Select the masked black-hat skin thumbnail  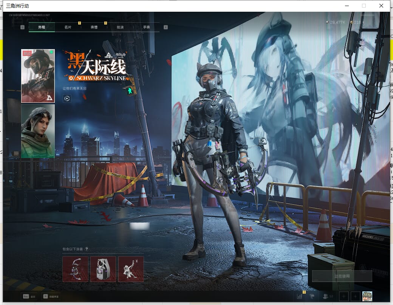click(x=38, y=76)
